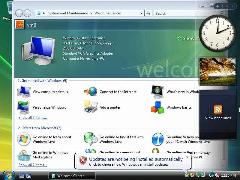Screen dimensions: 240x180
Task: Open Go online to Windows Marketplace
Action: tap(43, 155)
